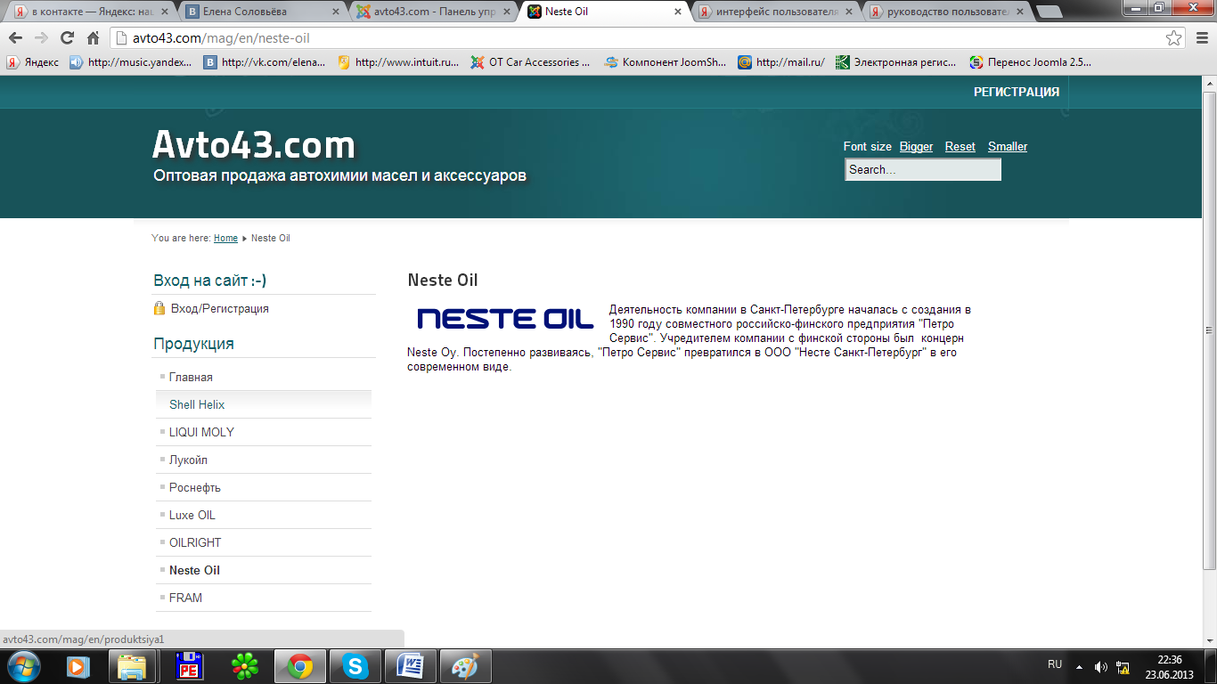Open media player from the taskbar
The height and width of the screenshot is (684, 1217).
(78, 666)
